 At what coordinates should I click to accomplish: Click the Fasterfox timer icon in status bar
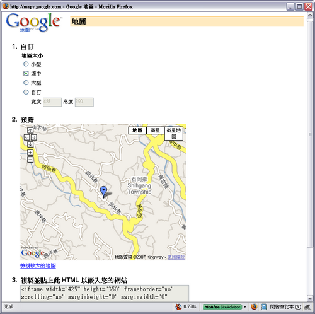coord(178,306)
